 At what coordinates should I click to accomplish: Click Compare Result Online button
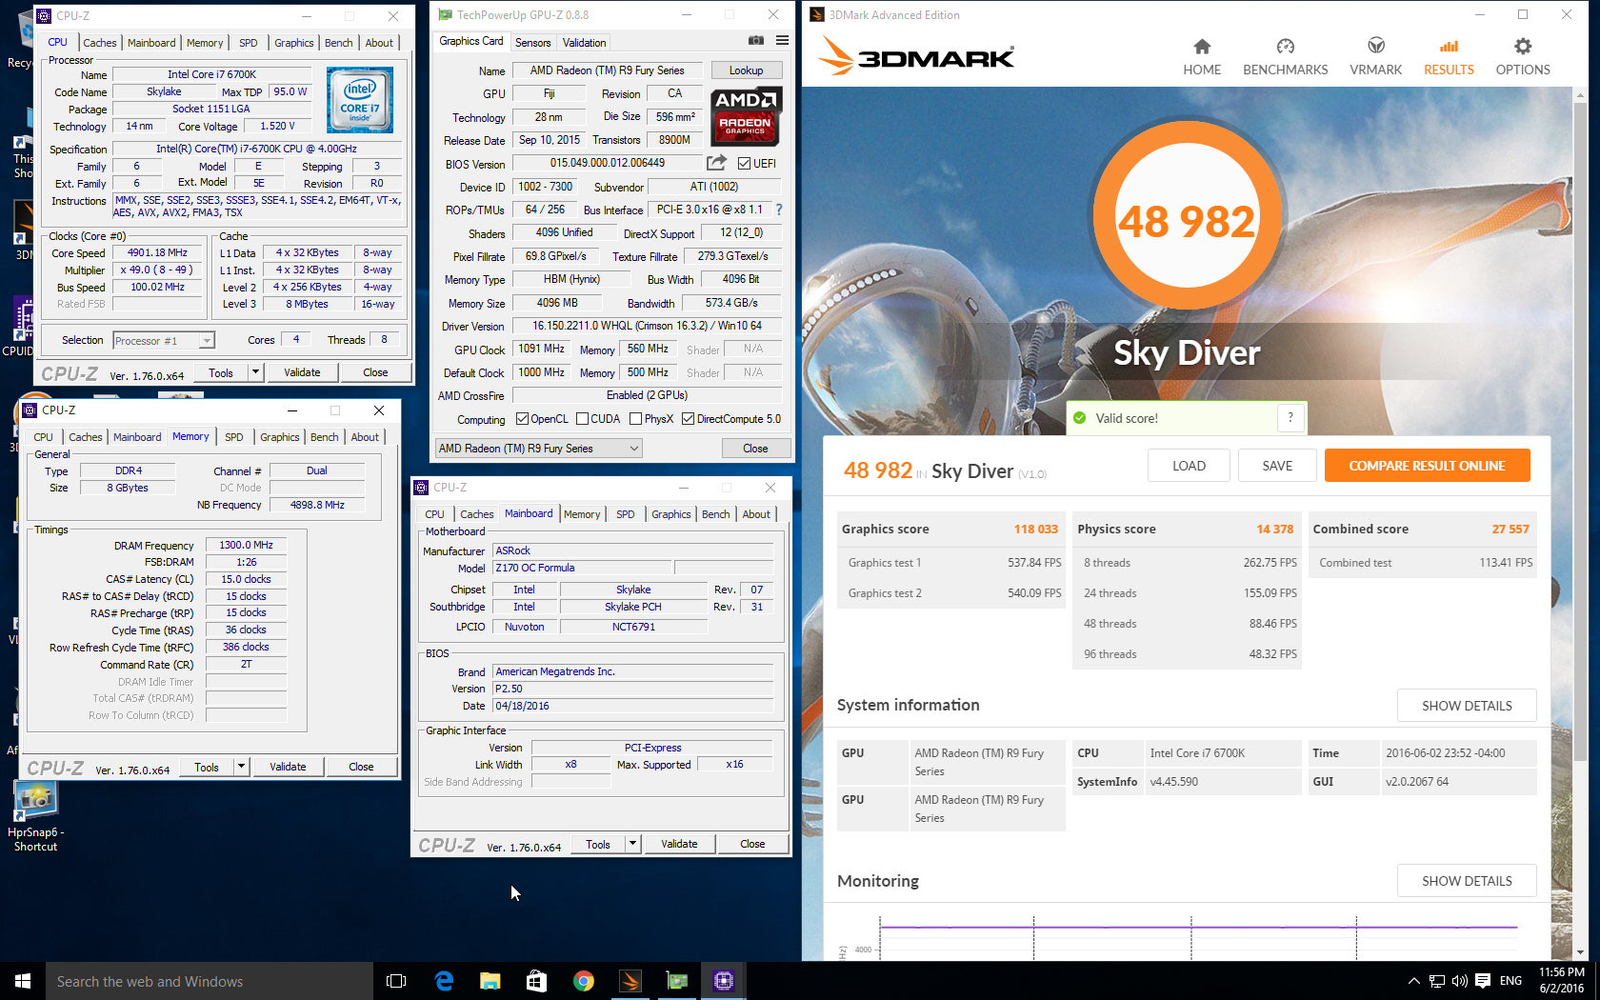pyautogui.click(x=1427, y=466)
